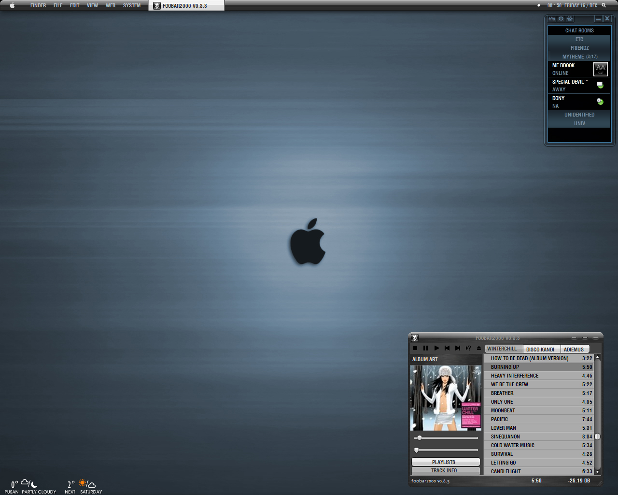Skip to the next track

click(x=458, y=348)
